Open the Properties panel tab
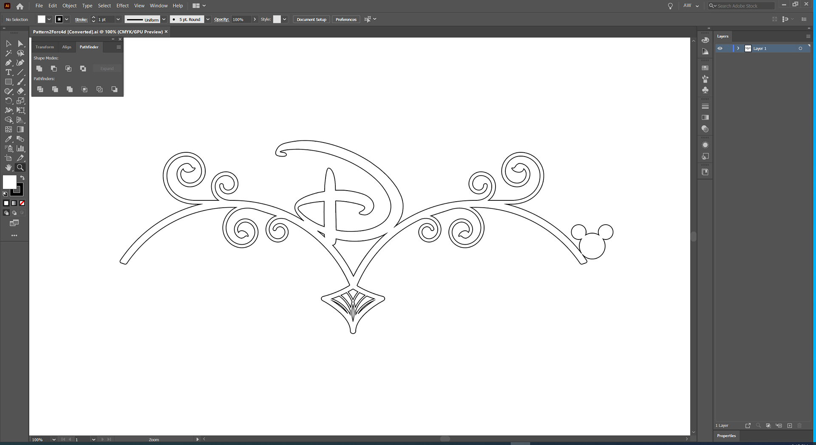 click(726, 436)
